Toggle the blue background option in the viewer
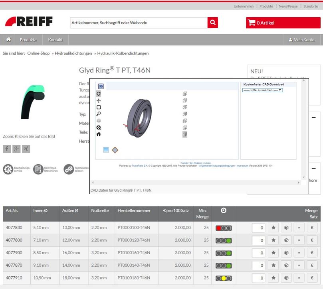This screenshot has height=289, width=323. [x=106, y=150]
